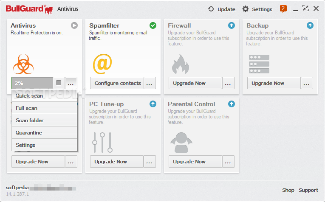Click the Spamfilter @ symbol icon
325x202 pixels.
pos(102,64)
